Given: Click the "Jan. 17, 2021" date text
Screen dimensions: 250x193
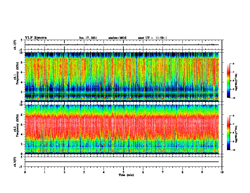Looking at the screenshot, I should pos(88,38).
